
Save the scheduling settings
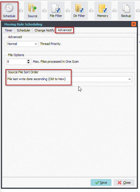(101, 183)
